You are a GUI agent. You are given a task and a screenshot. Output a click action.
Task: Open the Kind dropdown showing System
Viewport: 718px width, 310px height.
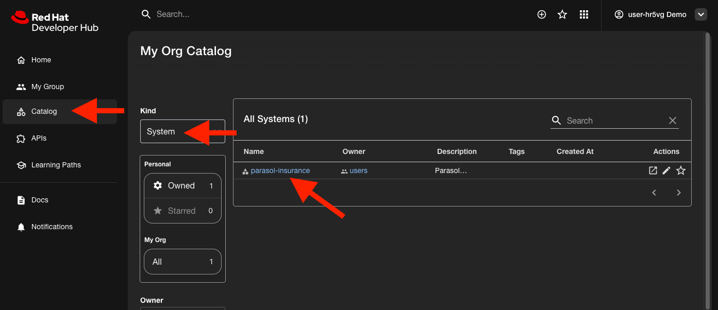[x=182, y=131]
